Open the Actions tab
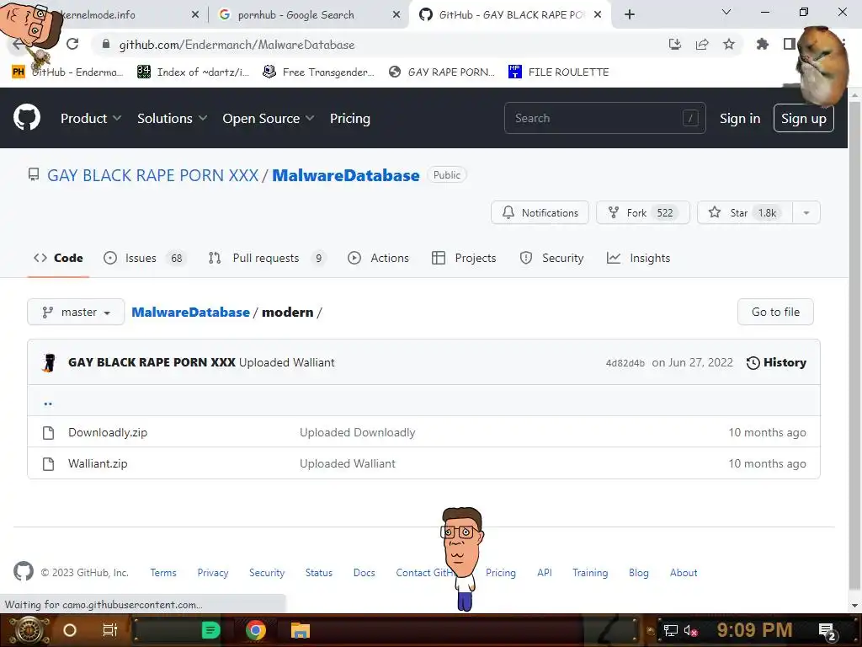Image resolution: width=862 pixels, height=647 pixels. (x=378, y=258)
